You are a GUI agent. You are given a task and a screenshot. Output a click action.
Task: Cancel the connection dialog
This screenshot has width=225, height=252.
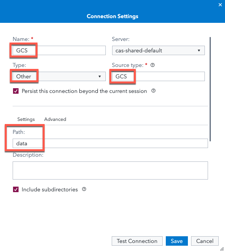[x=205, y=241]
